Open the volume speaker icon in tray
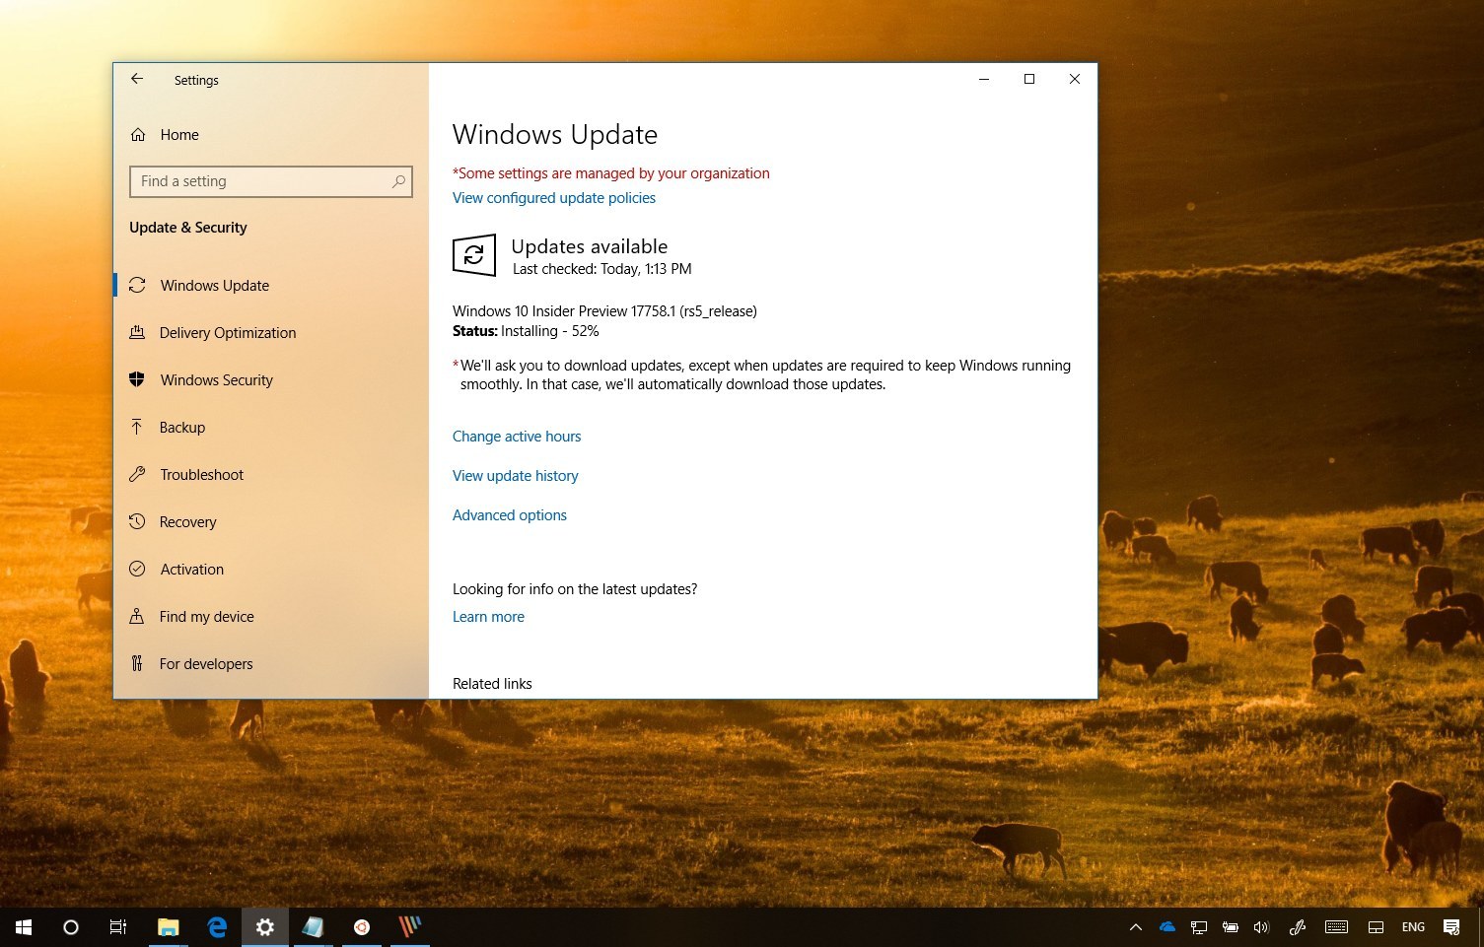Screen dimensions: 1484x947 pyautogui.click(x=1261, y=926)
